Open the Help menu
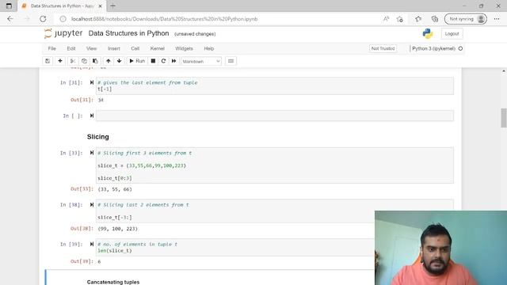Viewport: 507px width, 285px height. [x=209, y=48]
